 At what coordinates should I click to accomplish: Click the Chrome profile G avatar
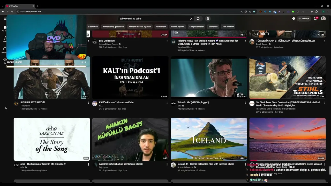pos(323,12)
